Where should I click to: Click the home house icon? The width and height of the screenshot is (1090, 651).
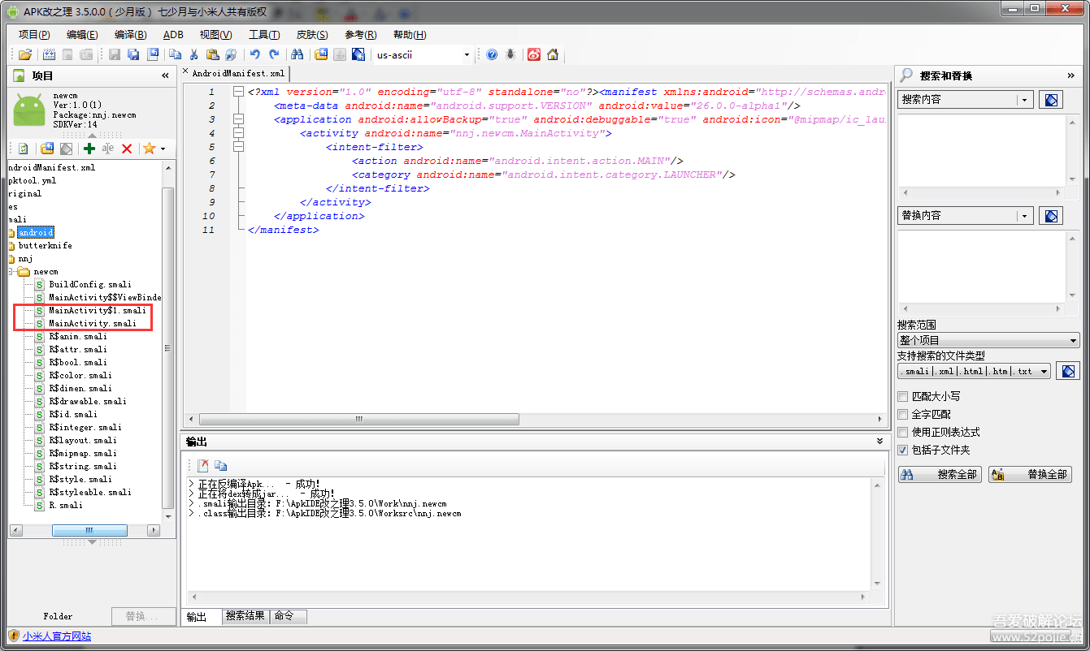[x=553, y=54]
